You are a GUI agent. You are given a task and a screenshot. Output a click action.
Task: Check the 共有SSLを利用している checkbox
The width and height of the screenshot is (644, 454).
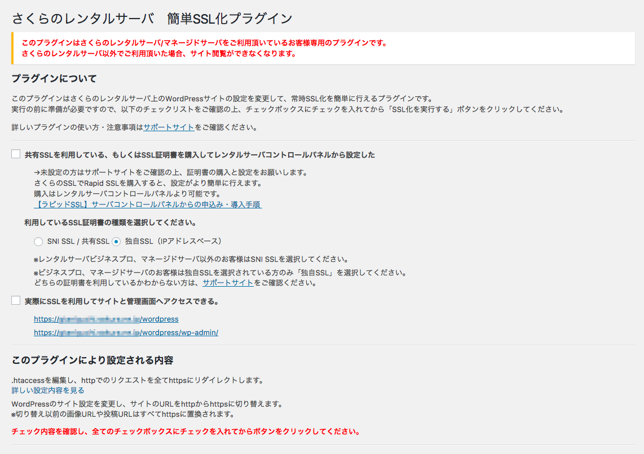pyautogui.click(x=16, y=154)
